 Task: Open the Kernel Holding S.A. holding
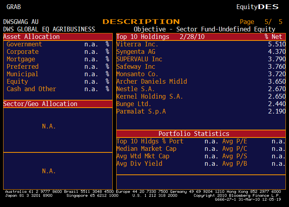[x=150, y=96]
